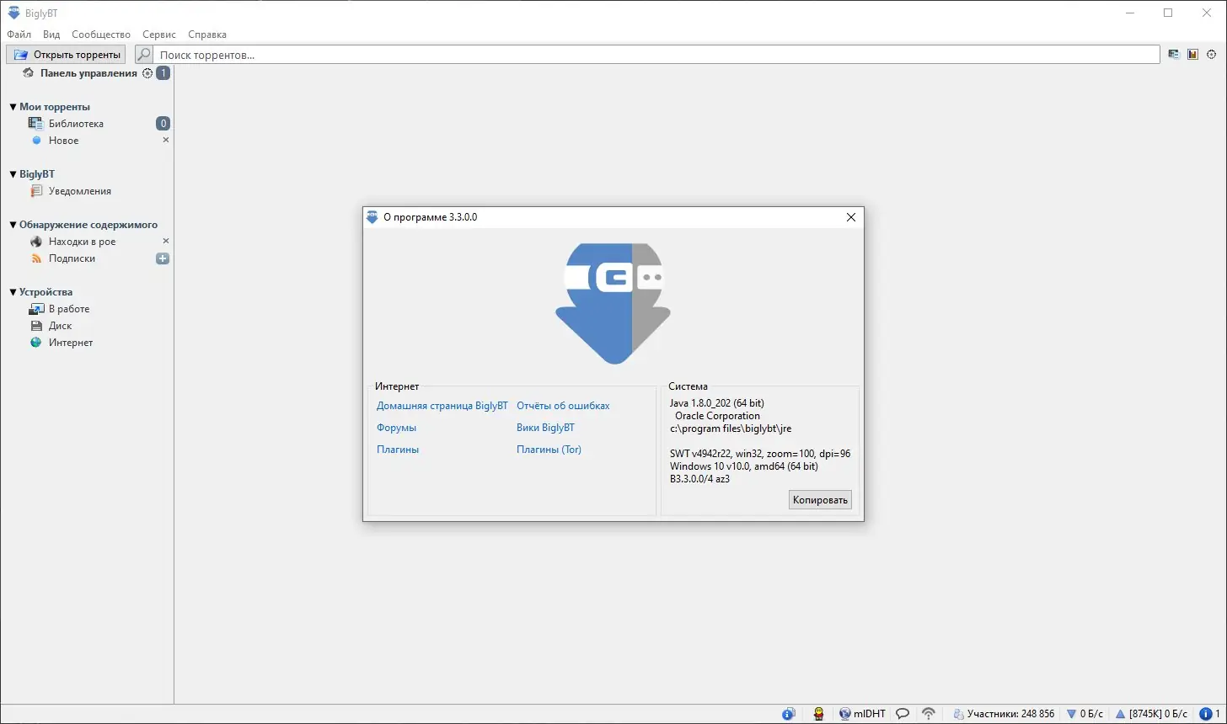
Task: Close the О программе 3.3.0.0 dialog
Action: click(851, 217)
